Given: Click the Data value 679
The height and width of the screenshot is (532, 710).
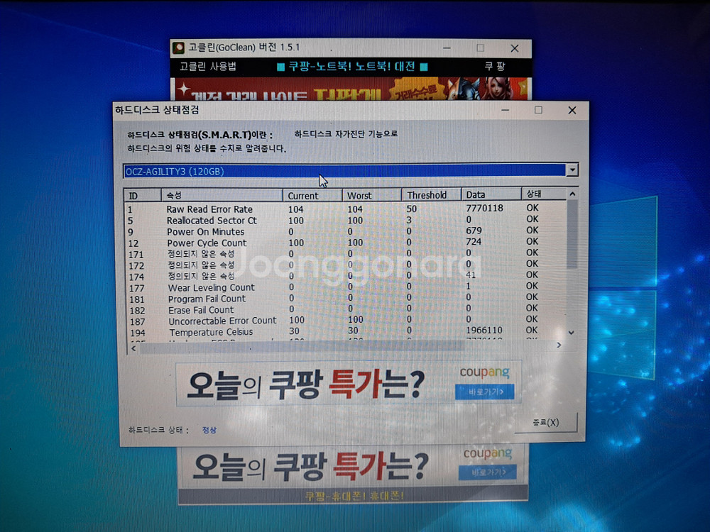Looking at the screenshot, I should [x=474, y=231].
